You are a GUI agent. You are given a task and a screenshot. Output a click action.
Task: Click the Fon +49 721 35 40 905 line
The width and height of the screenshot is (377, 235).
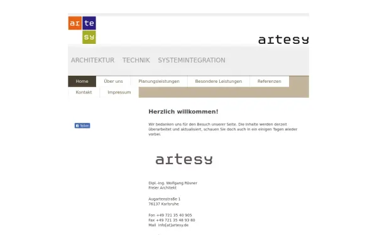[x=170, y=216]
